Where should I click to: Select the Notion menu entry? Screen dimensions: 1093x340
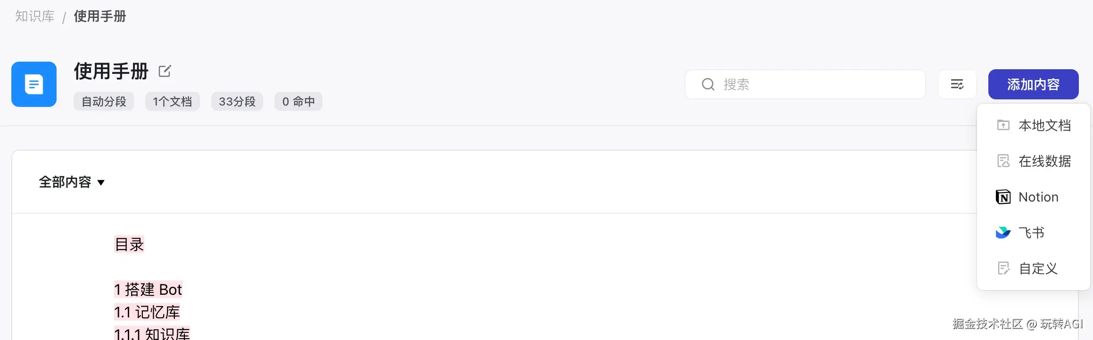(x=1038, y=197)
